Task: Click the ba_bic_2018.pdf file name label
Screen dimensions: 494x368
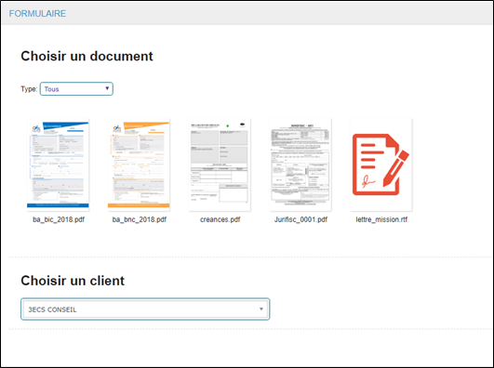Action: [59, 219]
